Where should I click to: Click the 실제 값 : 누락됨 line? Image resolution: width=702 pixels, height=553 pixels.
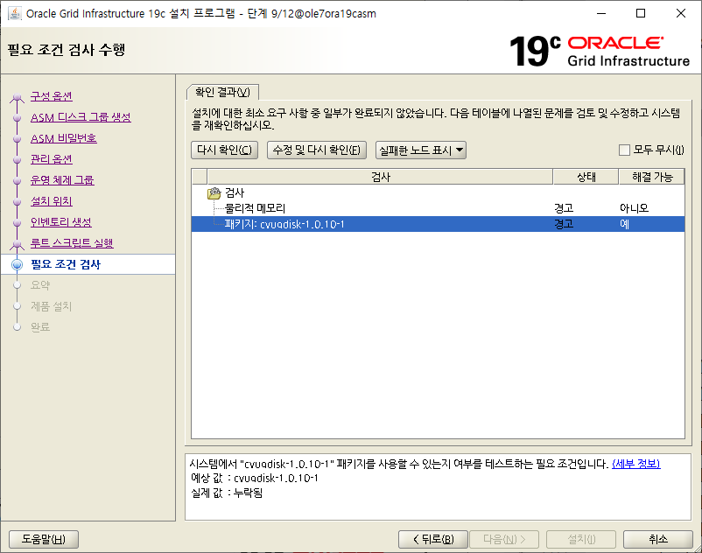(x=227, y=493)
